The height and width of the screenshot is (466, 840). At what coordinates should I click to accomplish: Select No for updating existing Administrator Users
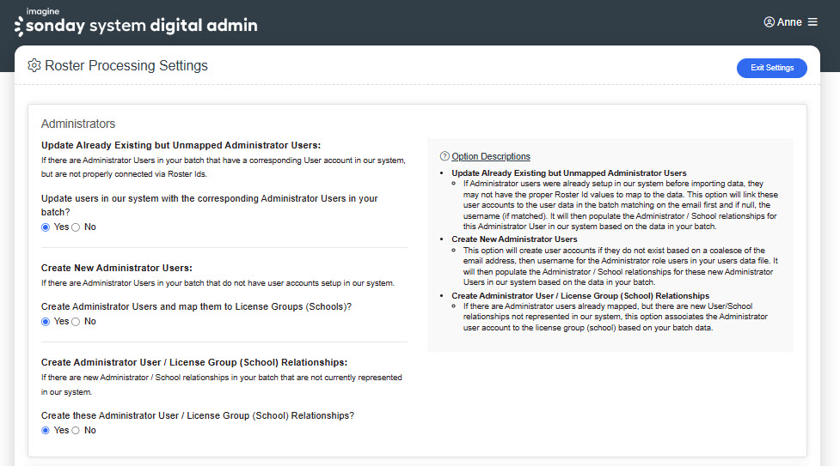(76, 227)
